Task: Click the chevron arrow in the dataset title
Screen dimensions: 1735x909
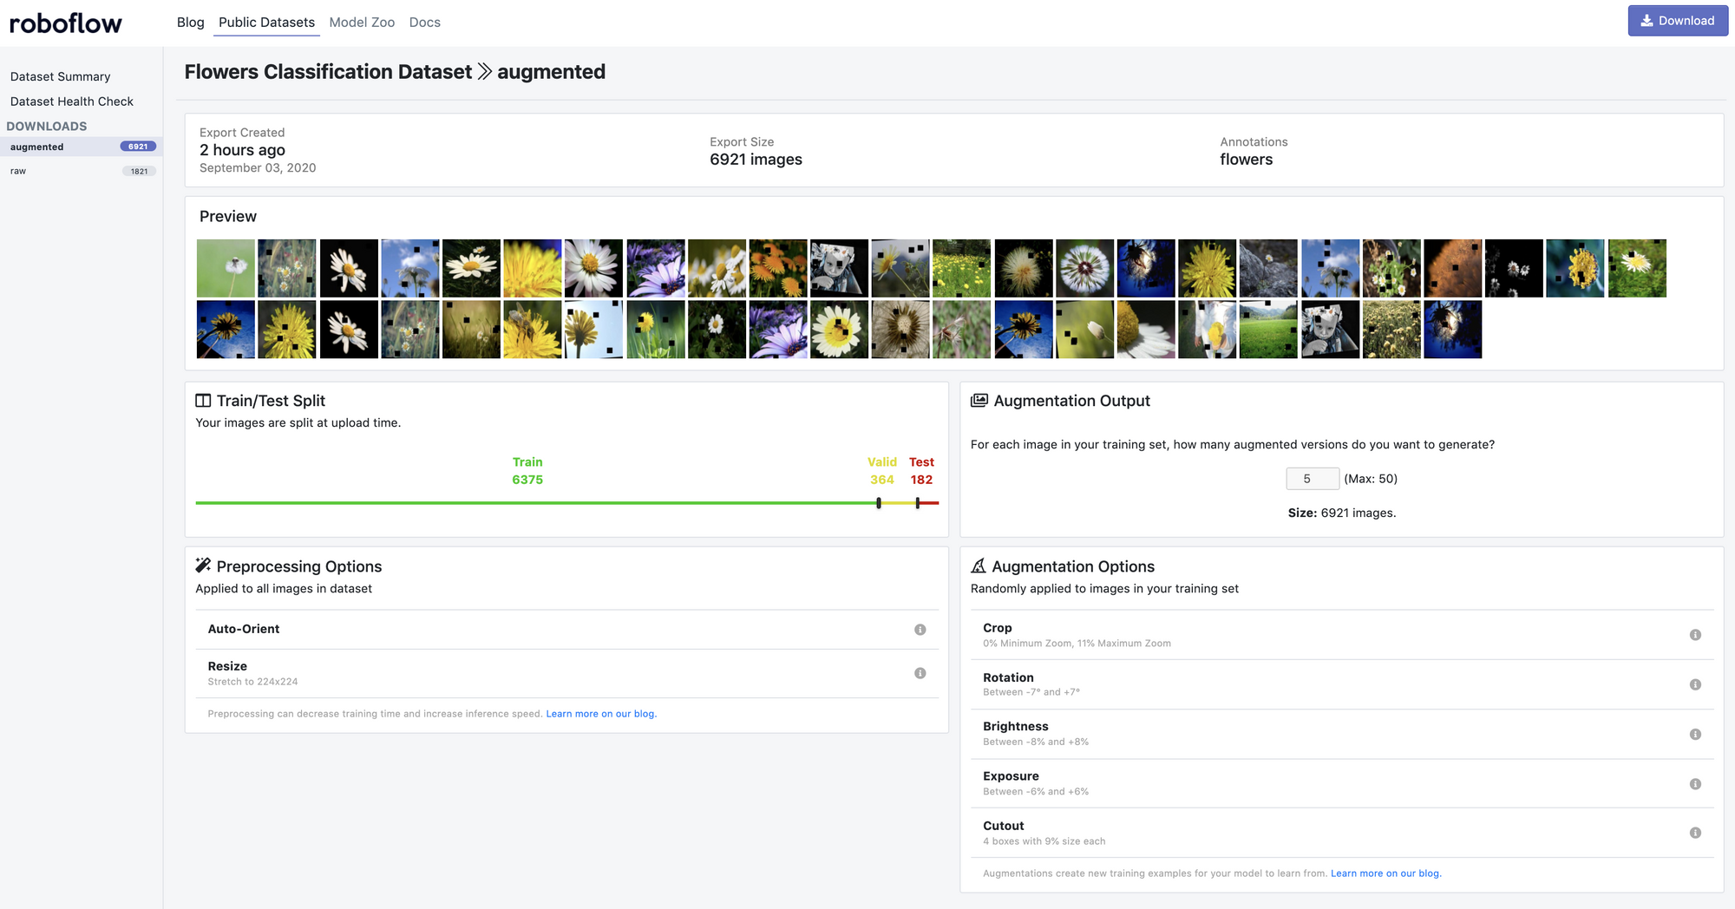Action: [x=485, y=72]
